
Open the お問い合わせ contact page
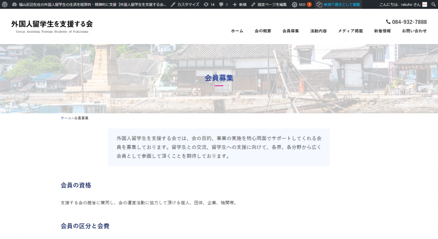tap(414, 31)
